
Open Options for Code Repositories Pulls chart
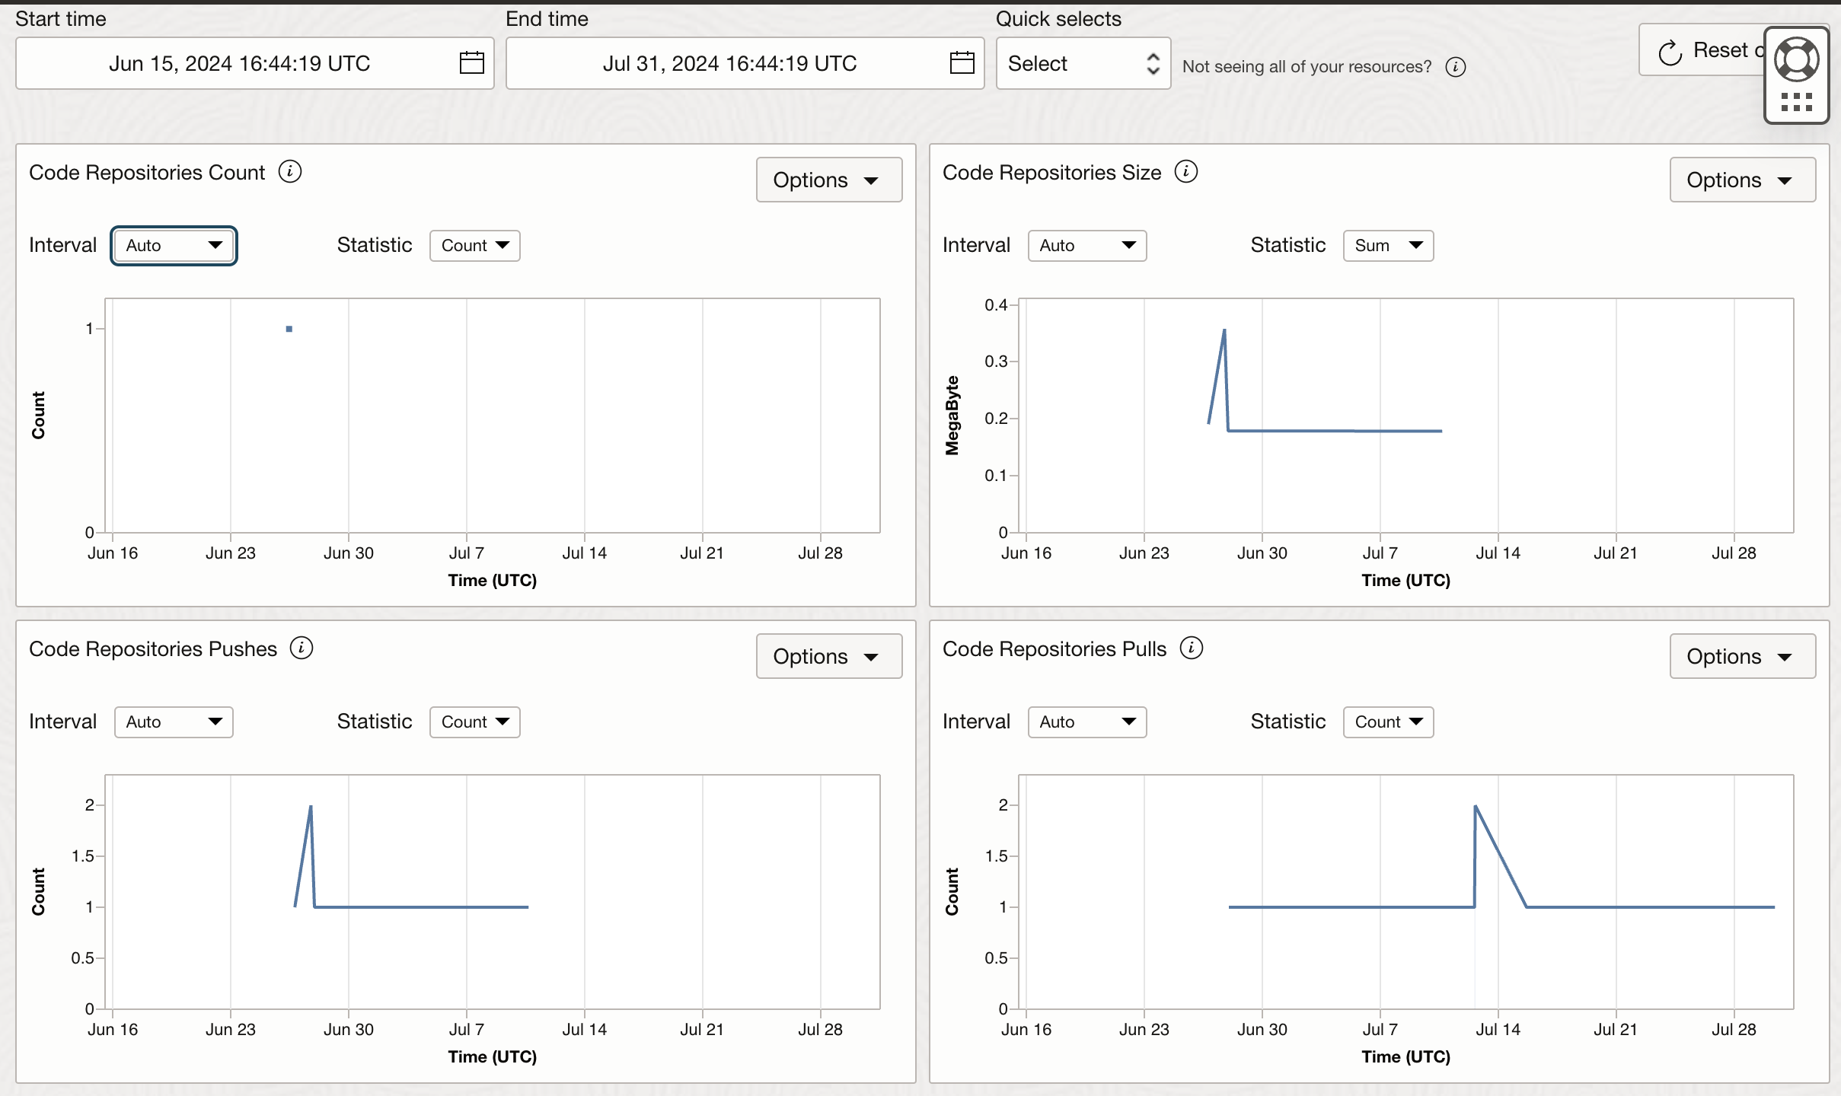(x=1741, y=656)
